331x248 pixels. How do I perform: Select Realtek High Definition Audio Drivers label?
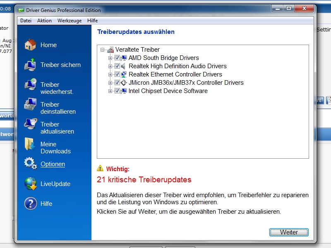point(177,66)
